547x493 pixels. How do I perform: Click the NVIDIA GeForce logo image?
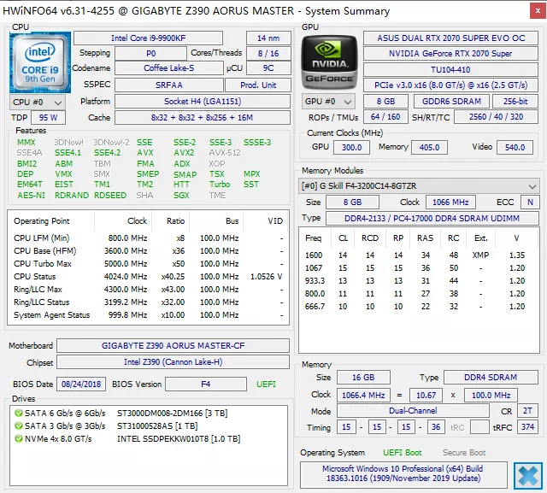click(329, 62)
